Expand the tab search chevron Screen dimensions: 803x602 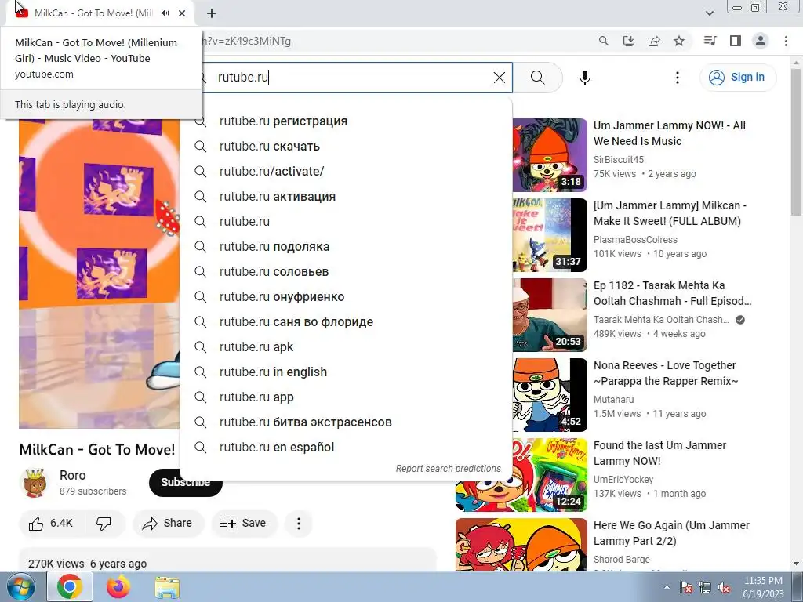pos(709,13)
